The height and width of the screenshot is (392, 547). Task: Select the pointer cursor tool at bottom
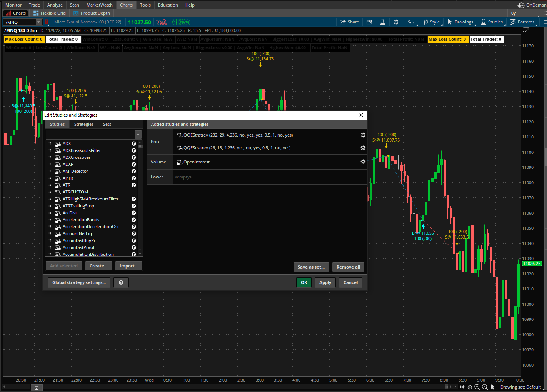493,387
